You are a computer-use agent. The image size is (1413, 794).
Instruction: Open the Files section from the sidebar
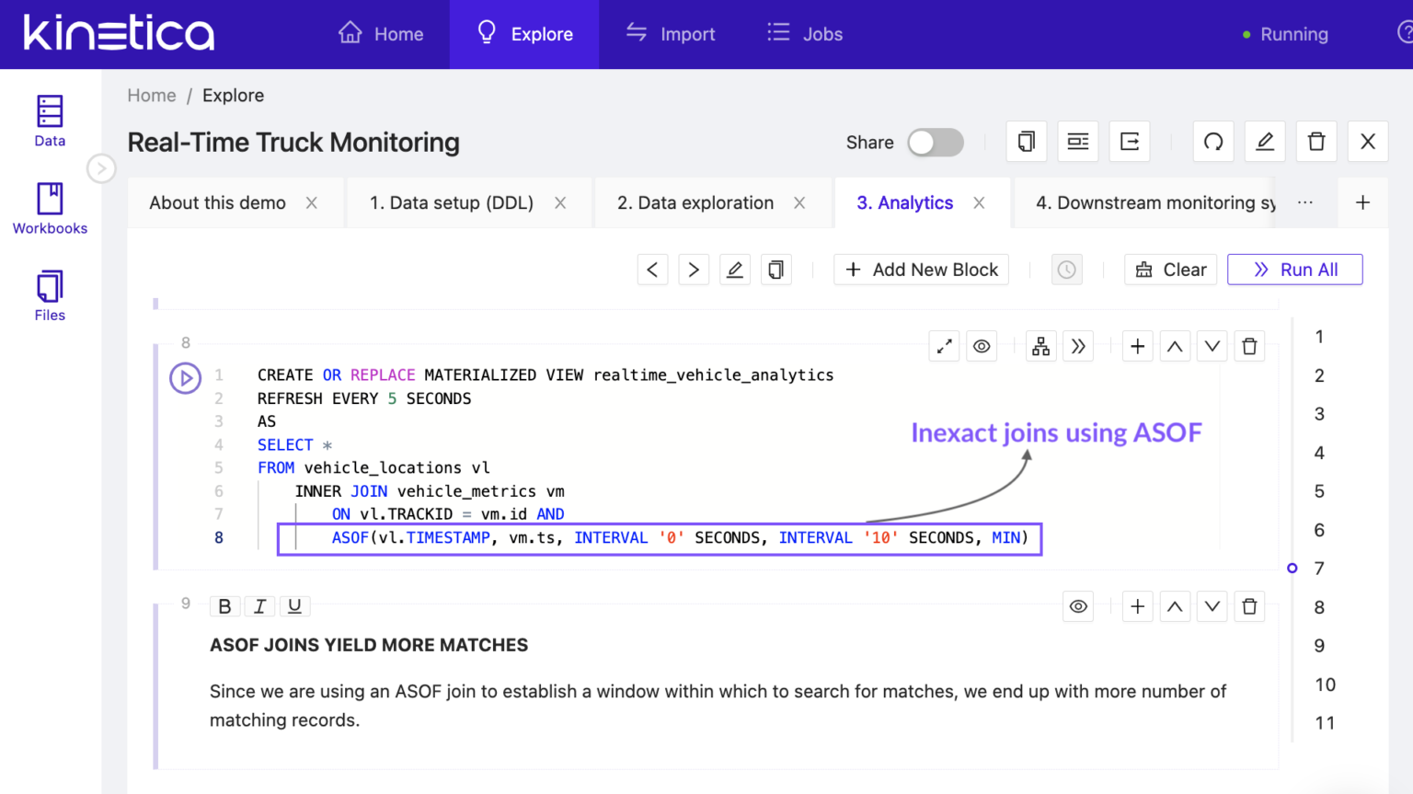[49, 294]
